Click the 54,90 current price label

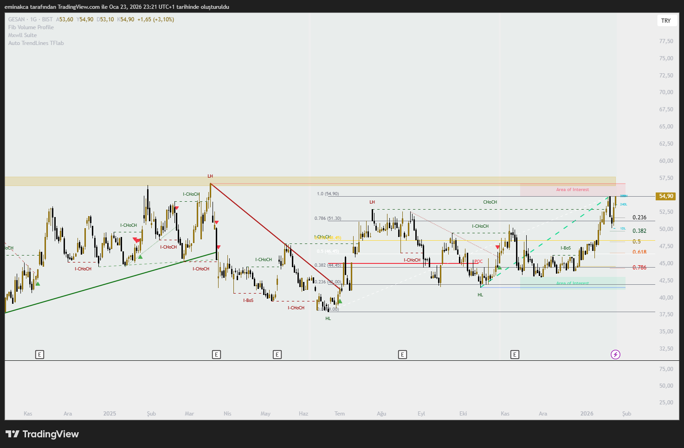pyautogui.click(x=666, y=196)
